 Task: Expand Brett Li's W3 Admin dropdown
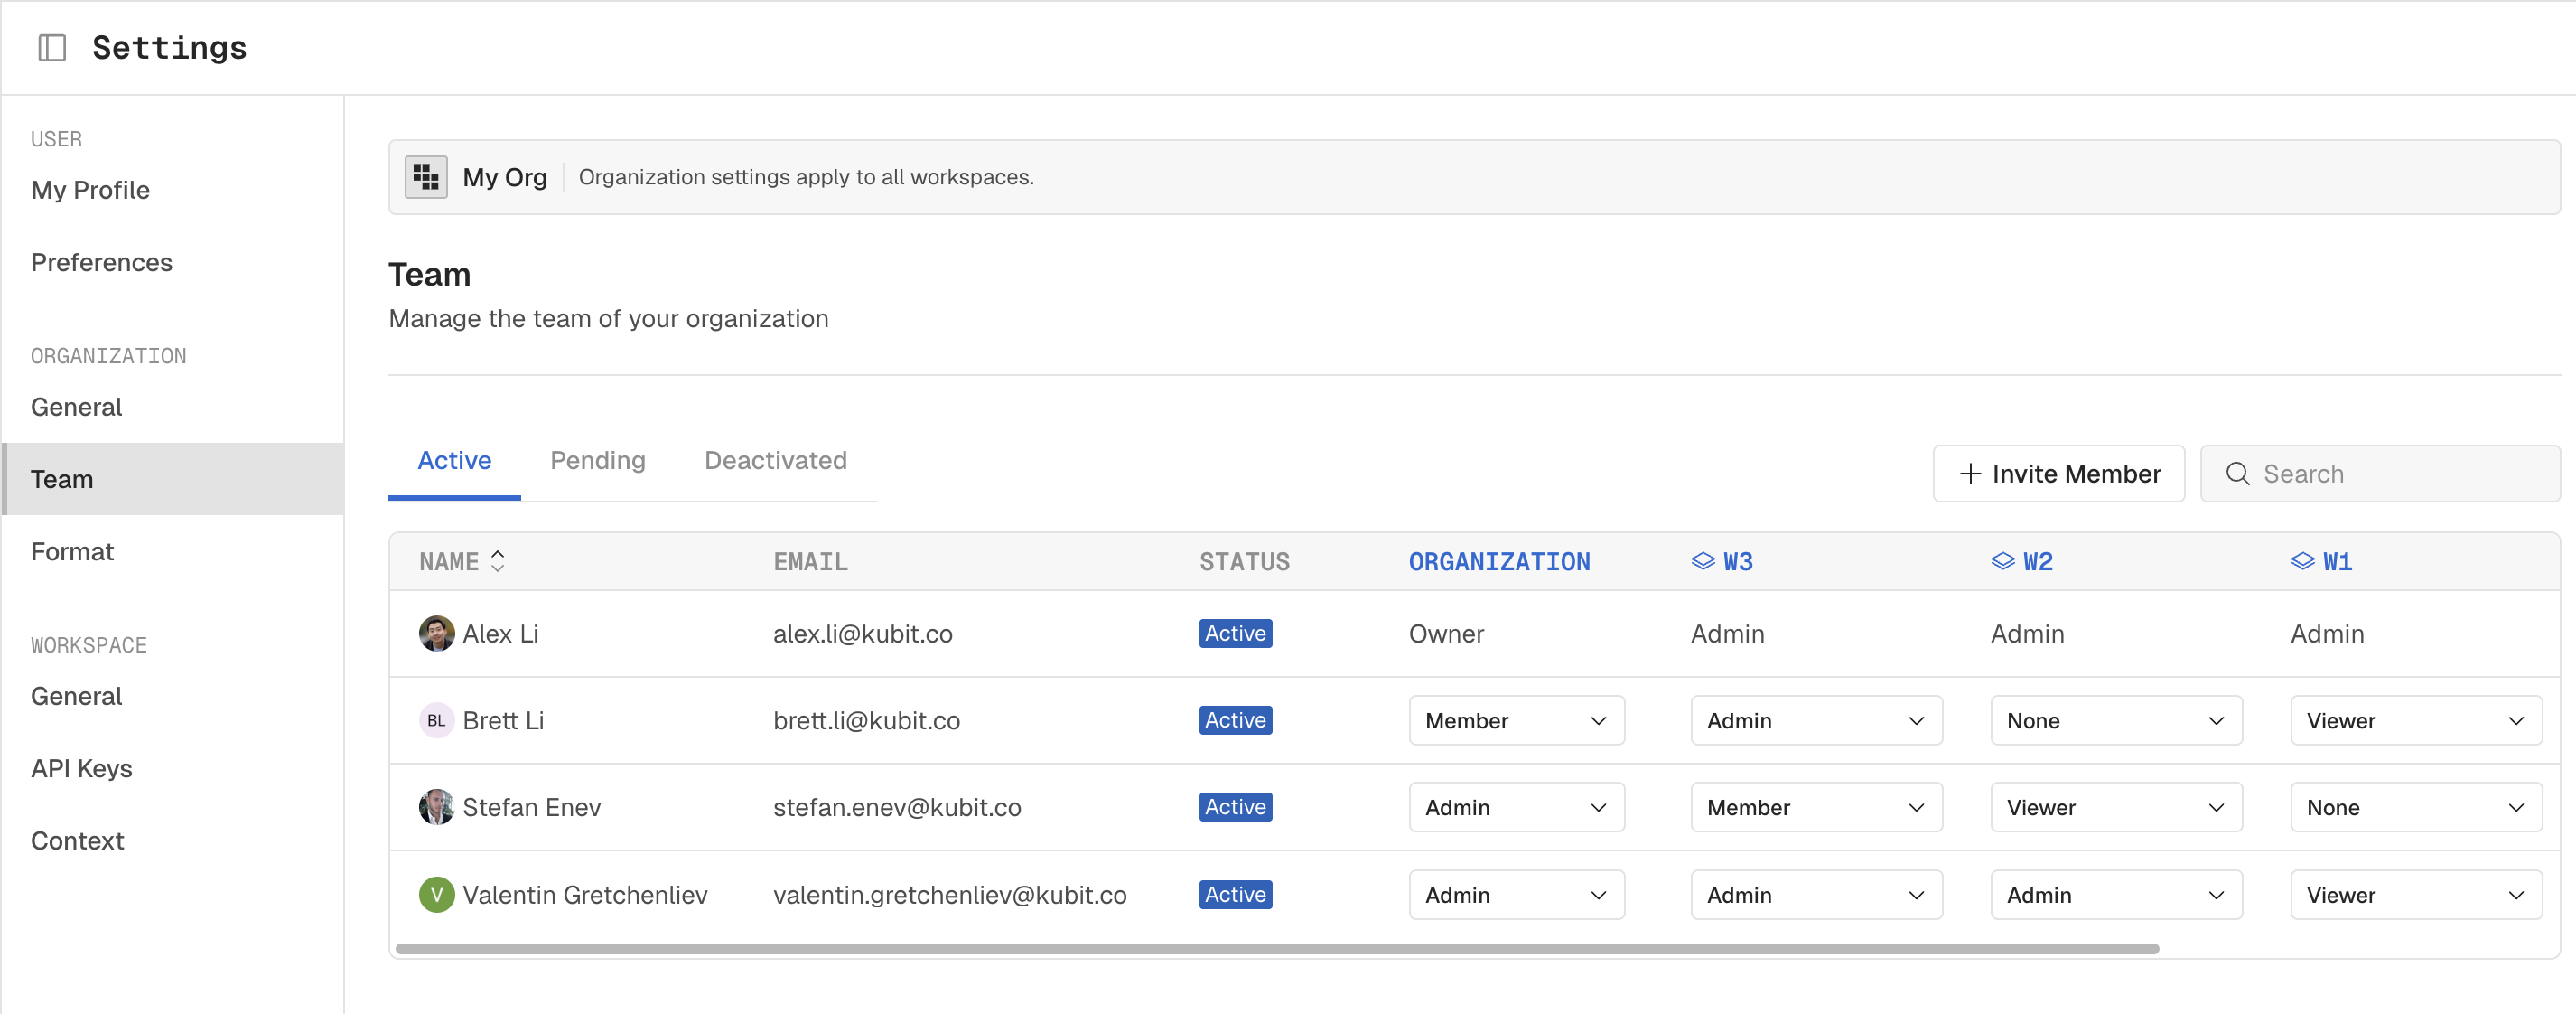click(x=1815, y=720)
